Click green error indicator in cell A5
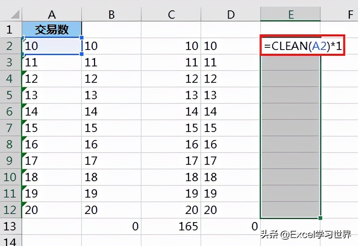The image size is (358, 246). pos(24,89)
